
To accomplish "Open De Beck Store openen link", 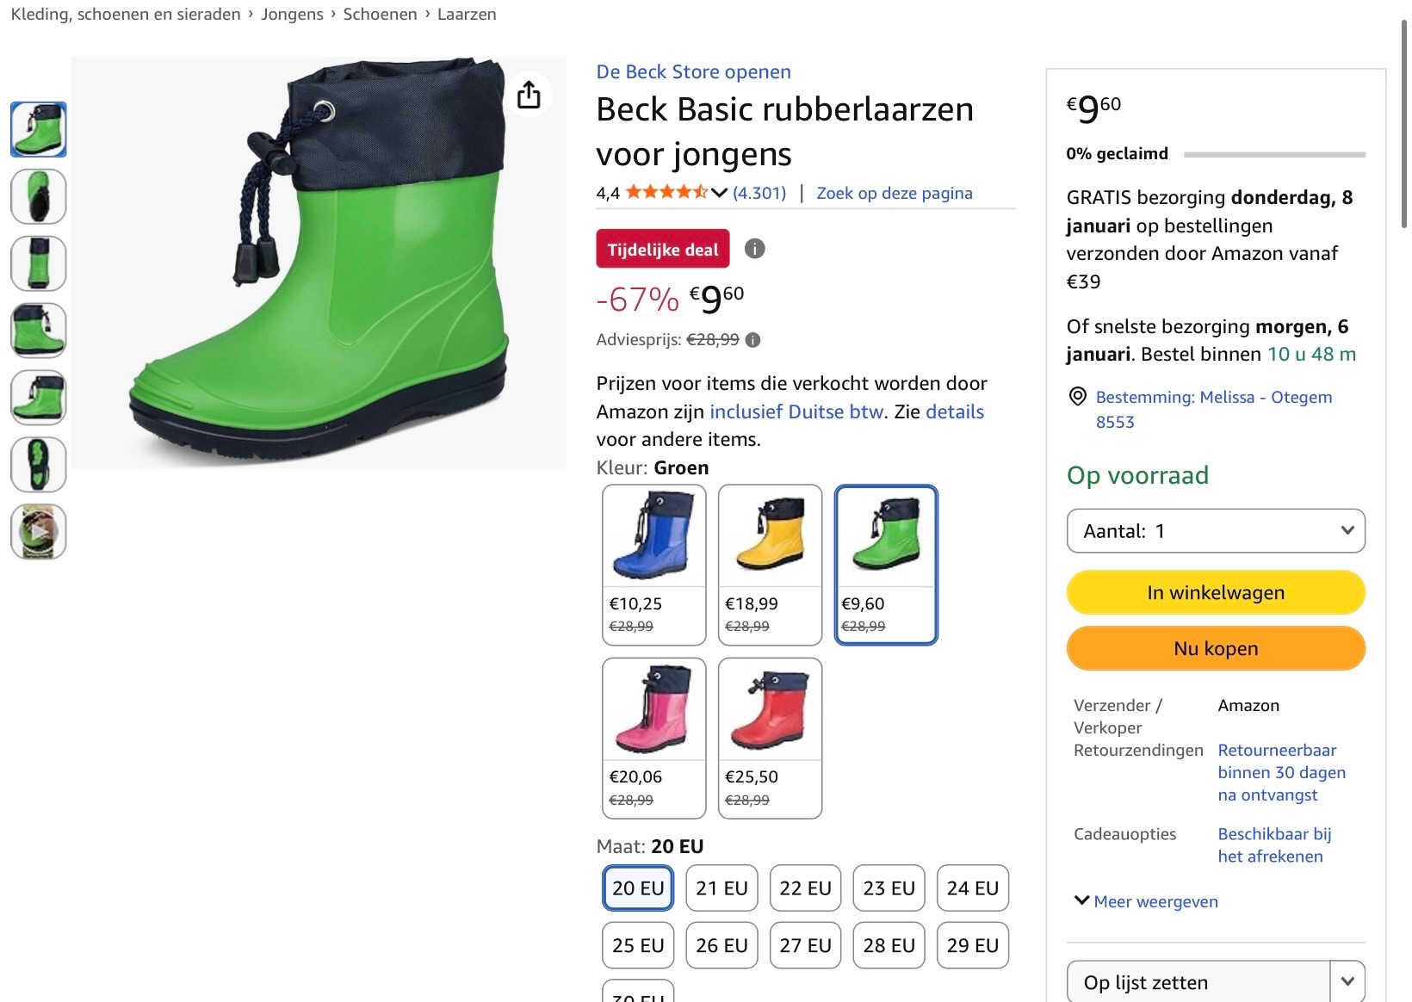I will click(693, 71).
